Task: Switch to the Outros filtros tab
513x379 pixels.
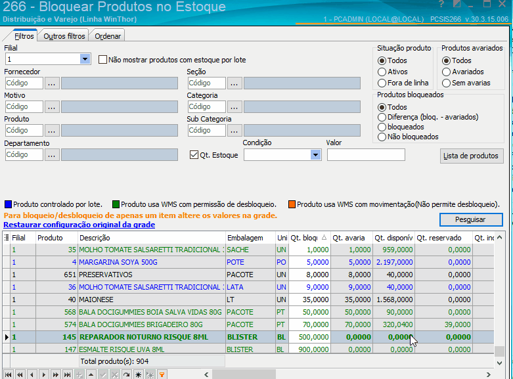Action: pyautogui.click(x=64, y=36)
